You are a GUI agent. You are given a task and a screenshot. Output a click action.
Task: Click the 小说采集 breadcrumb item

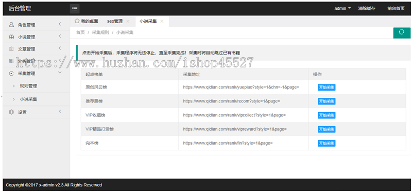125,32
